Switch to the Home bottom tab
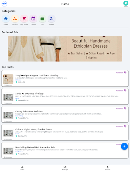130x174 pixels. (22, 168)
